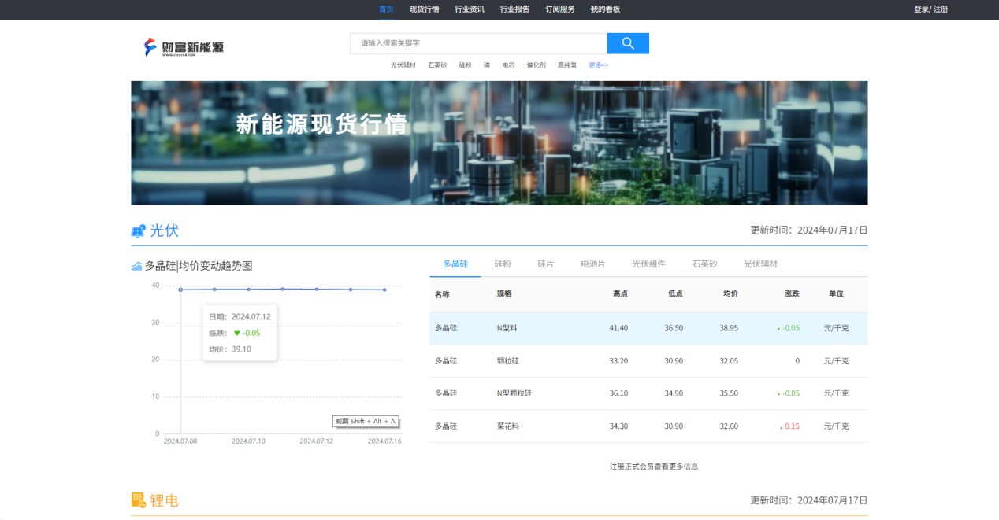Switch to the 硅片 tab

pos(545,264)
